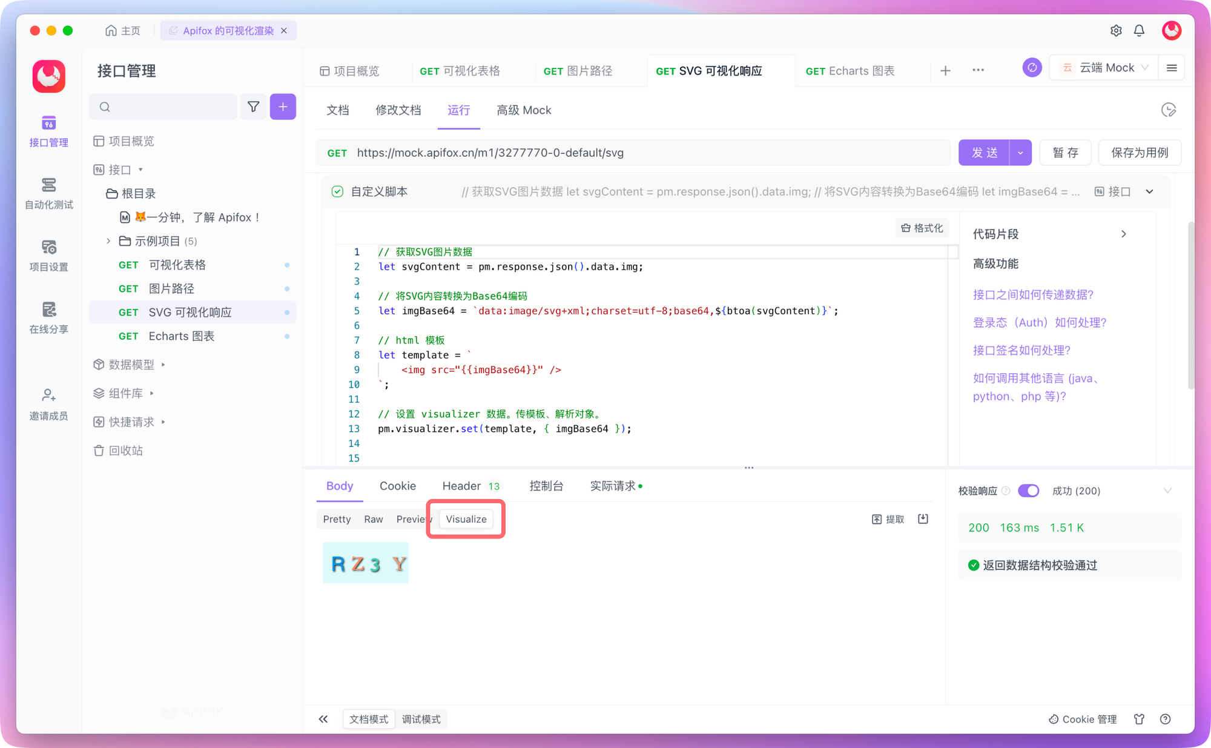Expand the 示例项目 folder

pos(108,241)
